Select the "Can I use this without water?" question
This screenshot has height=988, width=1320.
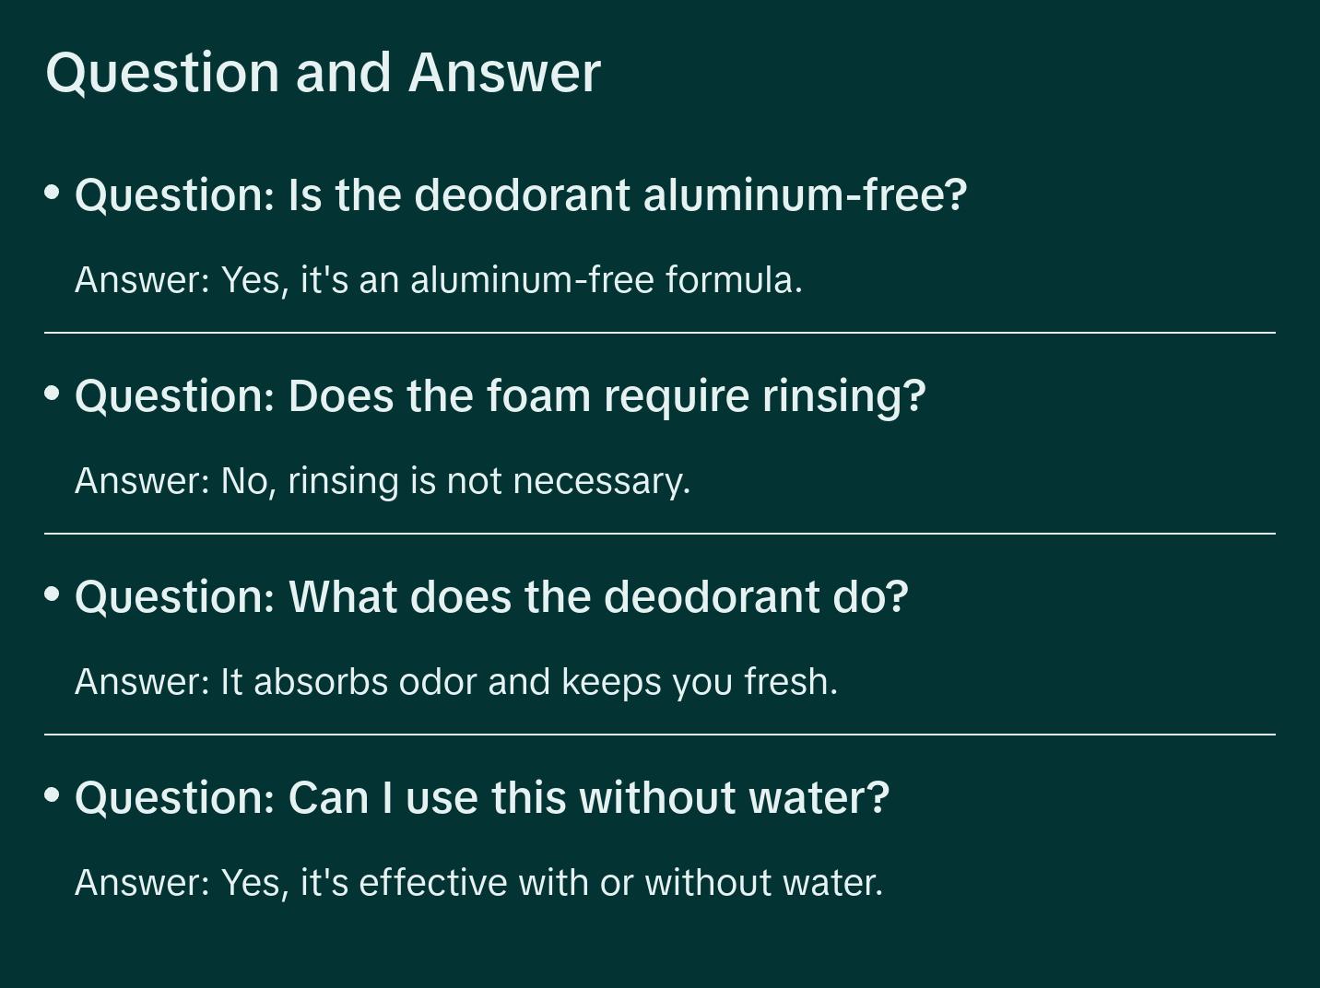pos(482,797)
